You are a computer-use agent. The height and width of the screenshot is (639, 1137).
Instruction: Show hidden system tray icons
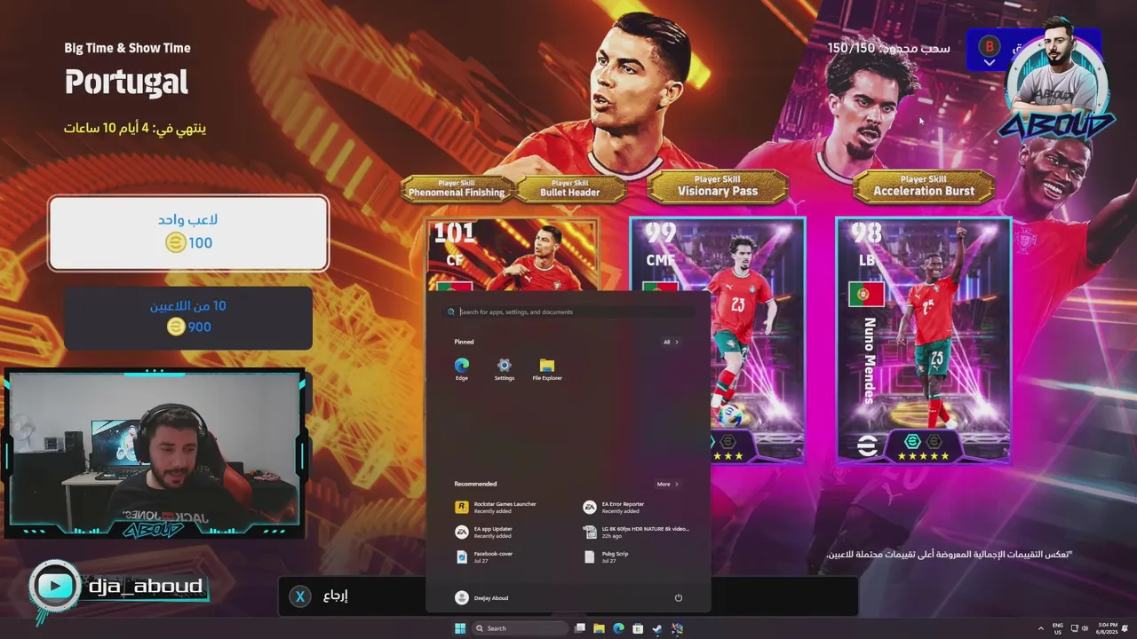[x=1041, y=628]
